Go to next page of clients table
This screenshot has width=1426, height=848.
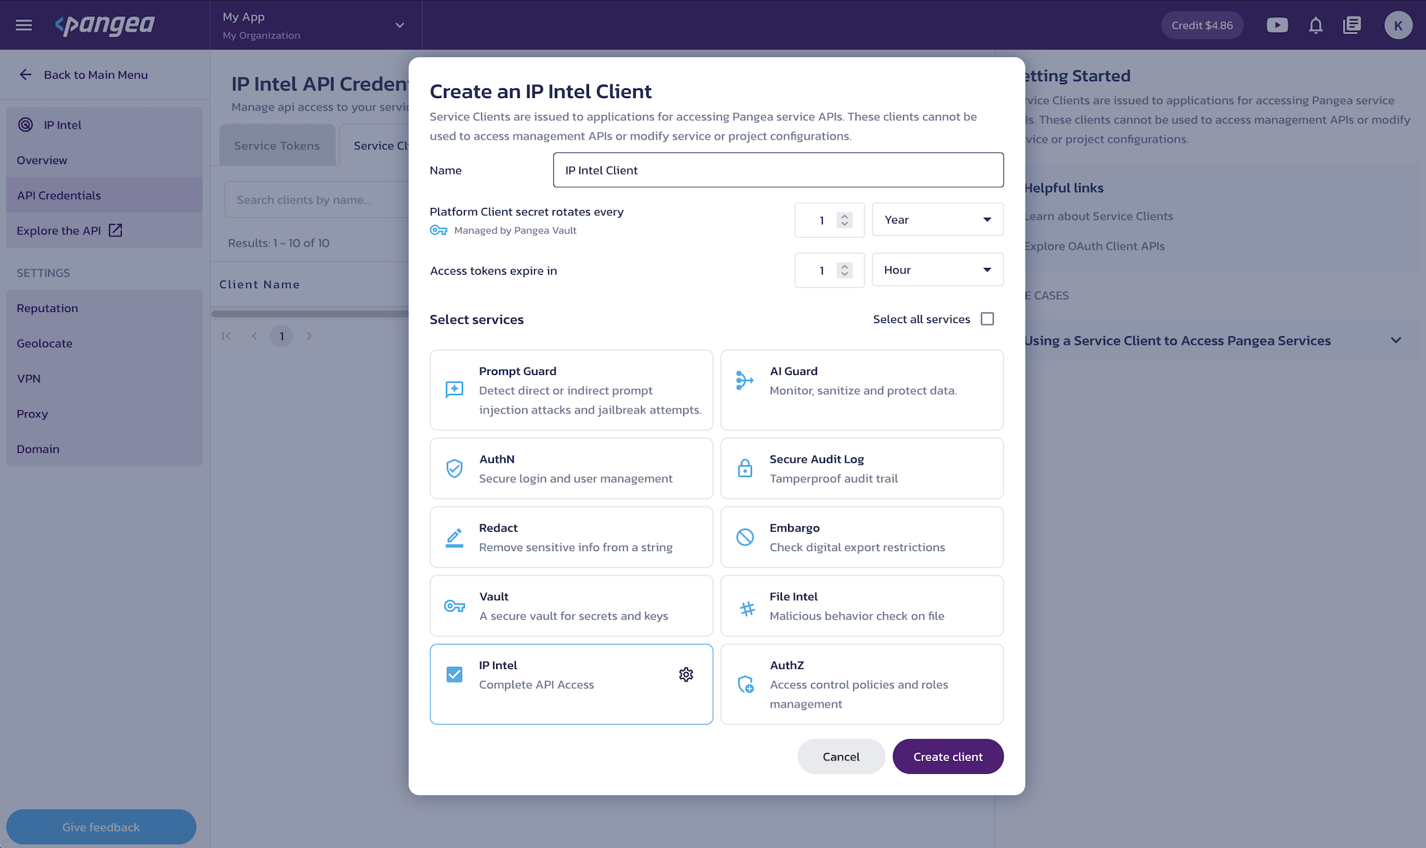pyautogui.click(x=309, y=336)
